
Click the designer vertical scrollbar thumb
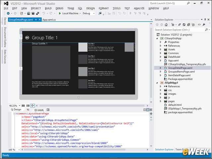click(x=151, y=63)
